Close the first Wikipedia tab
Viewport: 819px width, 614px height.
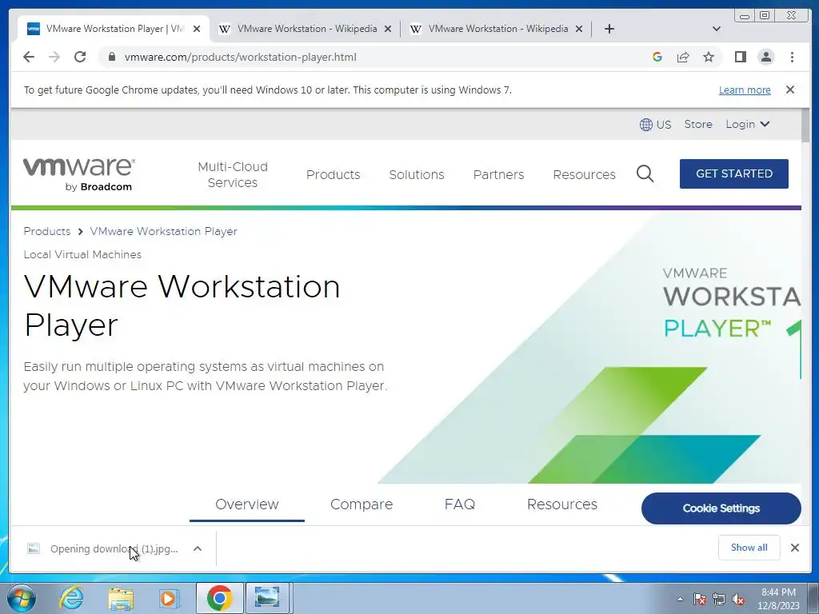(388, 29)
